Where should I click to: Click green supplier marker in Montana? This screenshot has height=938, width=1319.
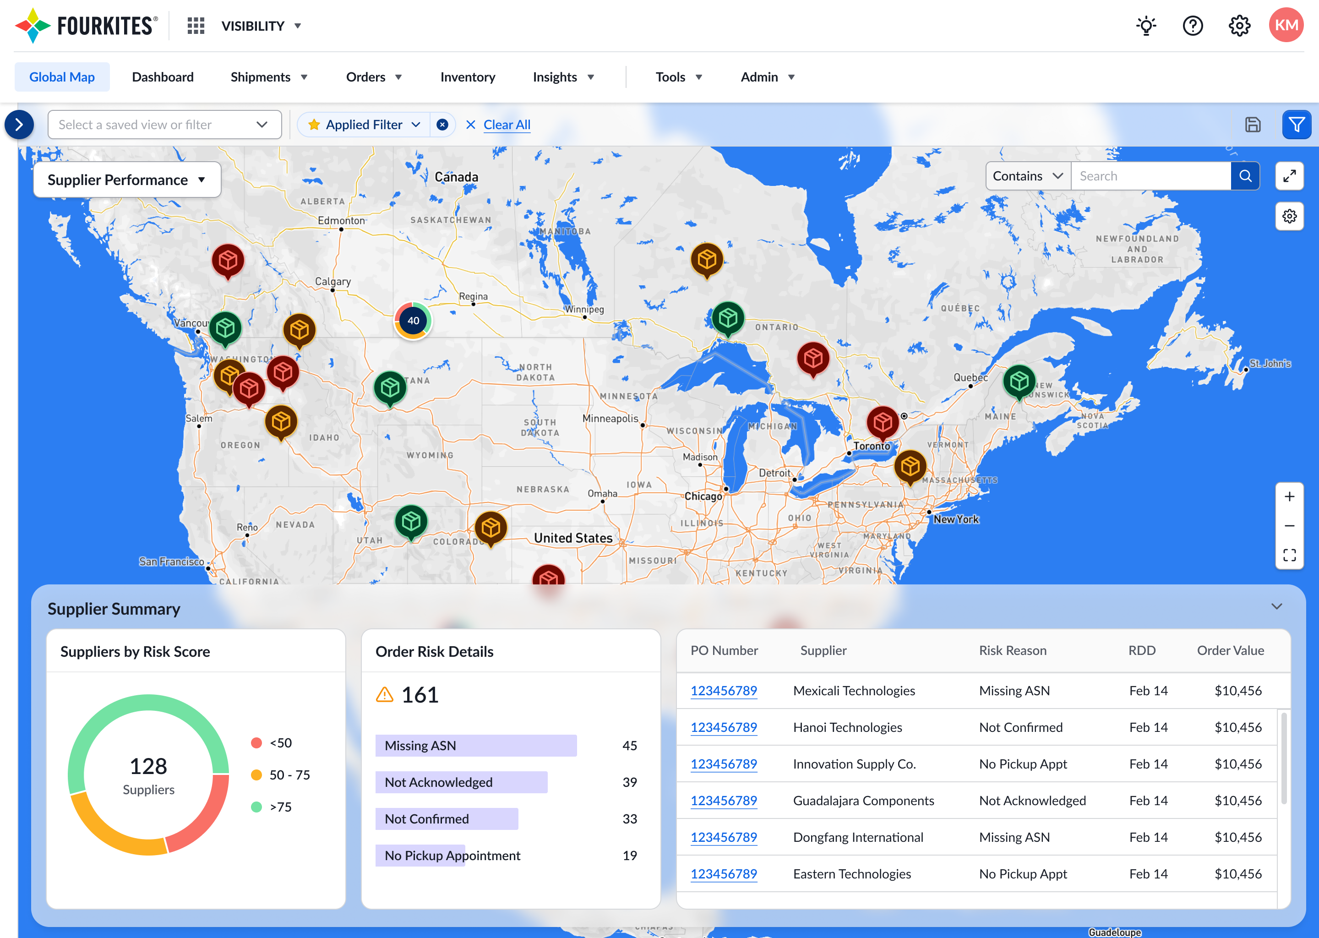point(390,389)
